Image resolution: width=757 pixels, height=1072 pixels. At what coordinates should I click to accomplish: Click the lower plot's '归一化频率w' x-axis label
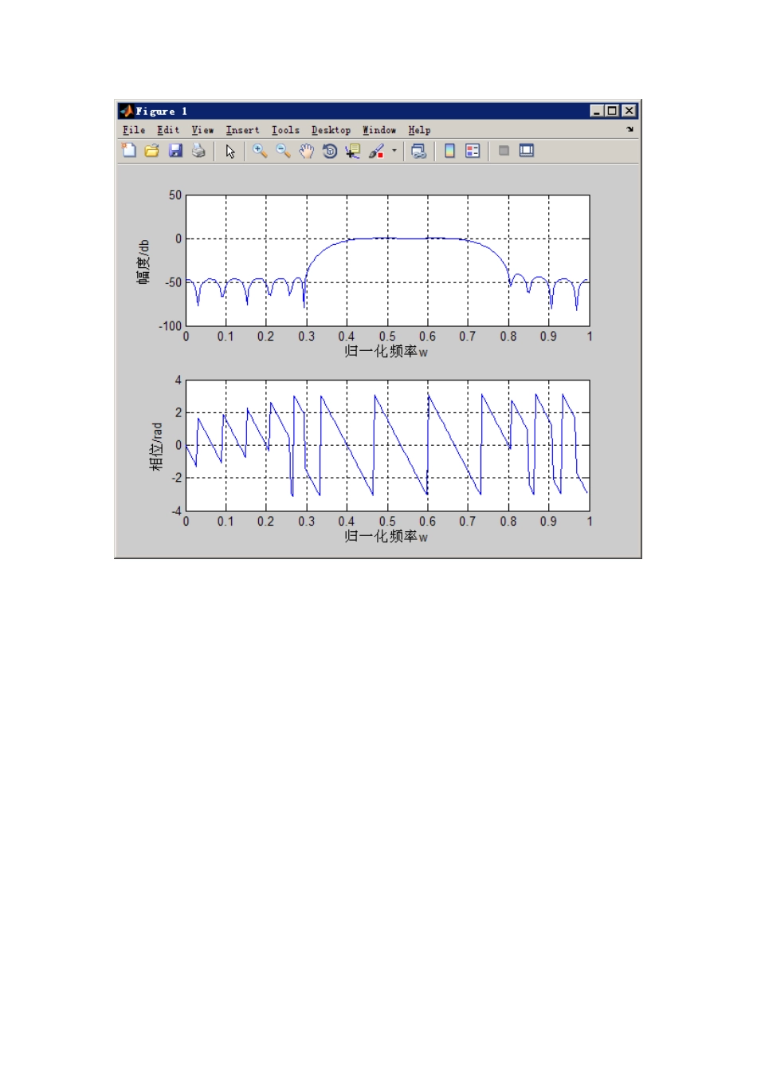(x=386, y=536)
